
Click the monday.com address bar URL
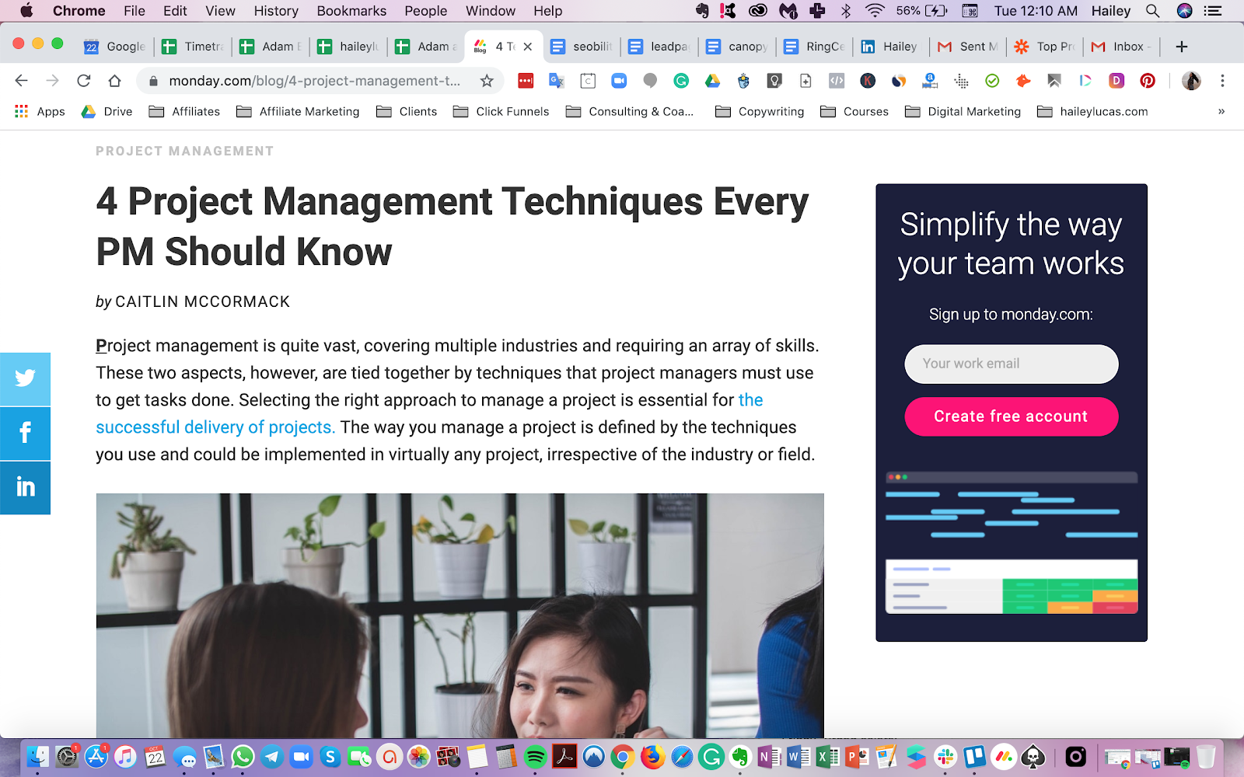coord(314,81)
